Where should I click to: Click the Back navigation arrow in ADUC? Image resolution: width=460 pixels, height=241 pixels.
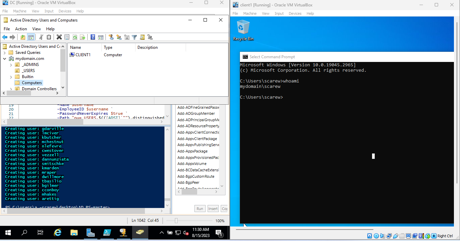pos(4,37)
